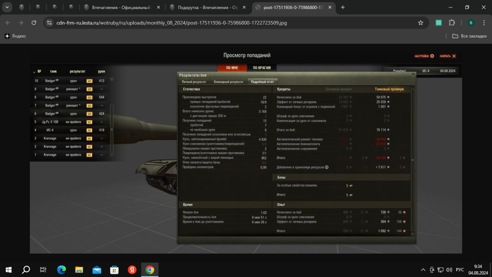492x277 pixels.
Task: Expand the hidden system tray icons chevron
Action: [x=423, y=270]
